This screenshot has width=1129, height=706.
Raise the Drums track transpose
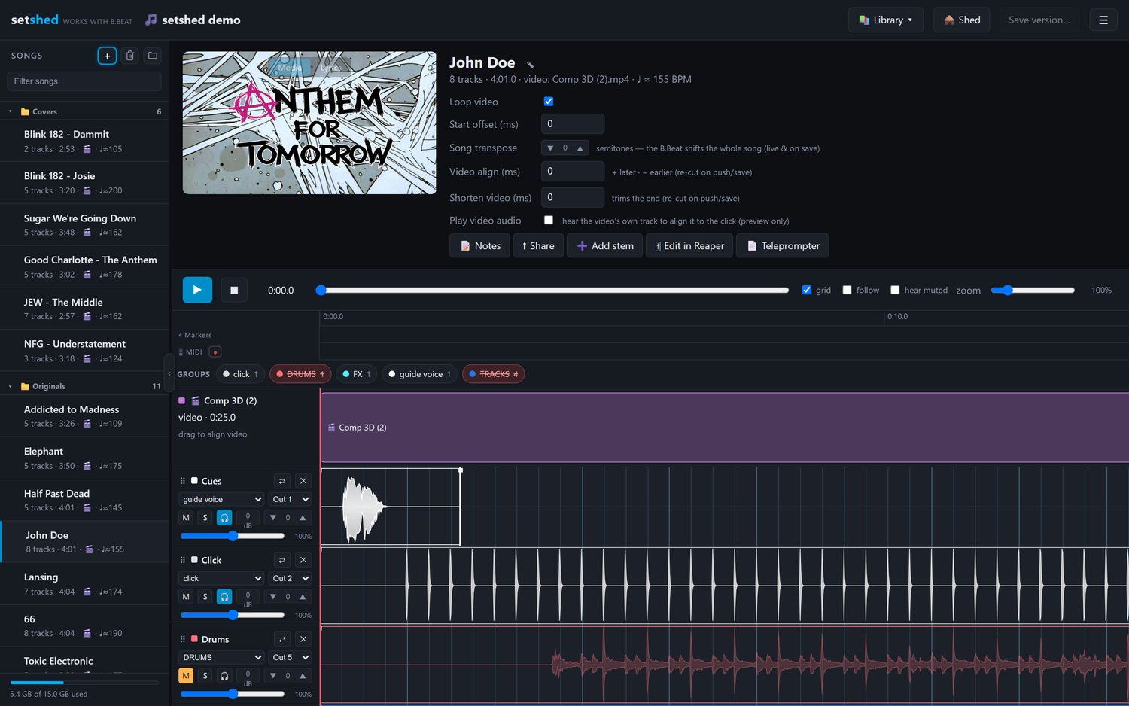[x=303, y=676]
